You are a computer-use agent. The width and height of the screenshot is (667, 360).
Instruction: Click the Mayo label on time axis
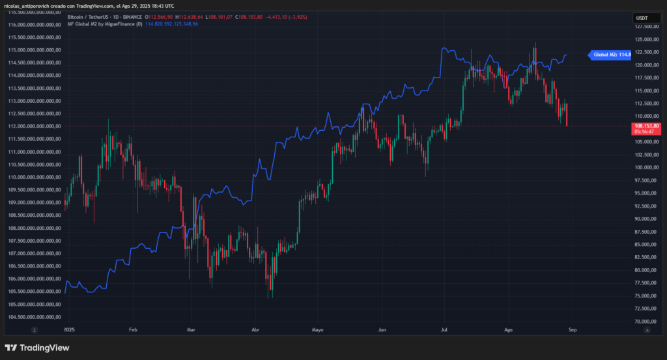(318, 330)
